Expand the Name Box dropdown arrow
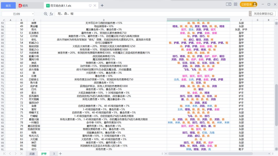Screen dimensions: 278x156 point(33,14)
